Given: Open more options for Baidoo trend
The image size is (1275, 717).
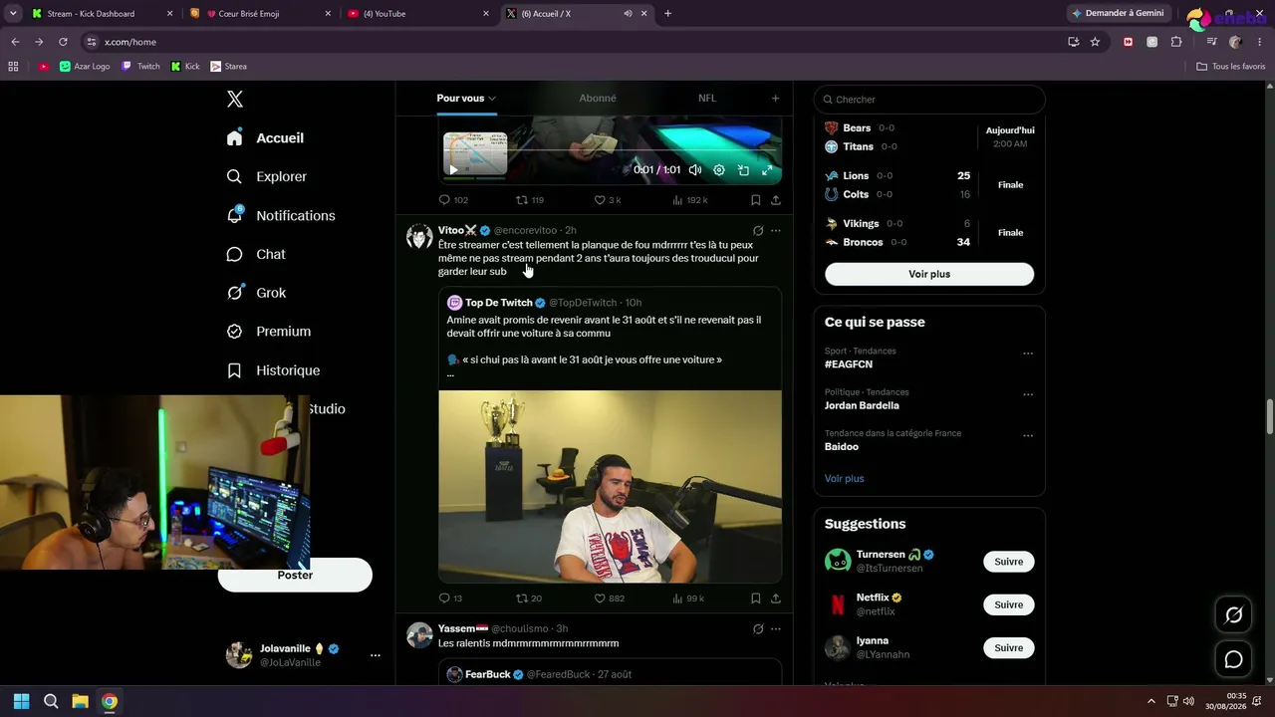Looking at the screenshot, I should pos(1028,436).
